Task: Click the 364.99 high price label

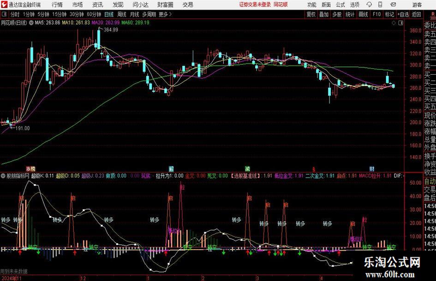Action: pos(111,30)
